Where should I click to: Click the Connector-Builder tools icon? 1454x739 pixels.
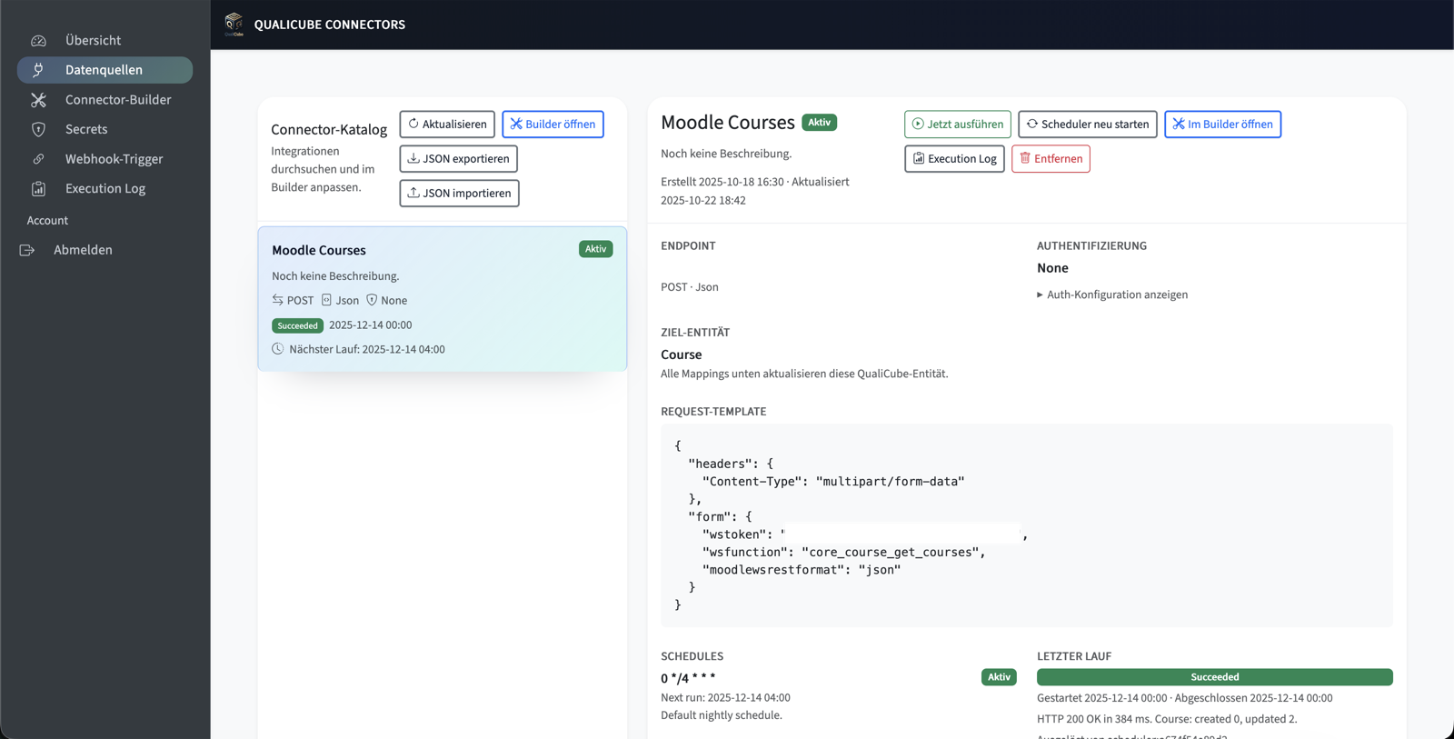[x=38, y=100]
